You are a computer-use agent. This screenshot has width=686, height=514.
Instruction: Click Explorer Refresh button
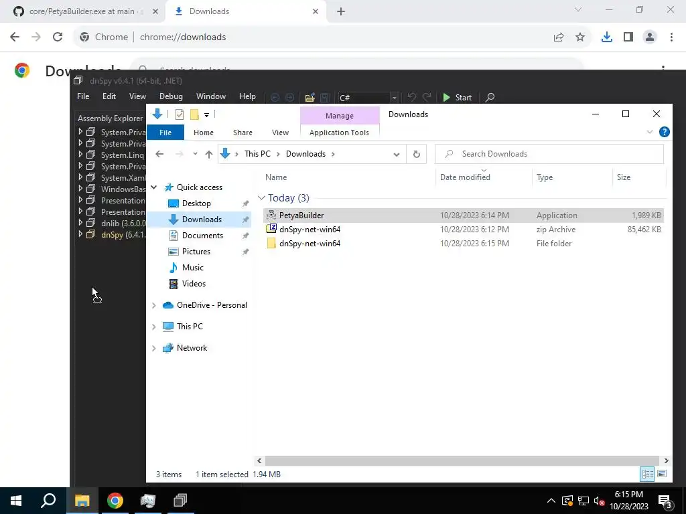(417, 154)
